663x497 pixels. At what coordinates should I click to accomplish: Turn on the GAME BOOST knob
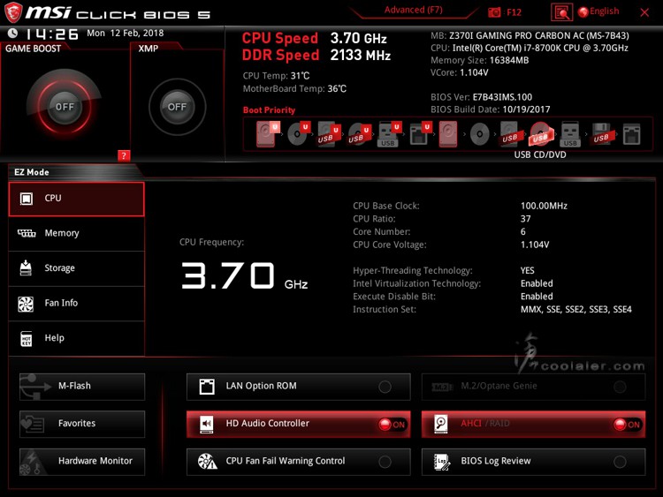pos(65,107)
